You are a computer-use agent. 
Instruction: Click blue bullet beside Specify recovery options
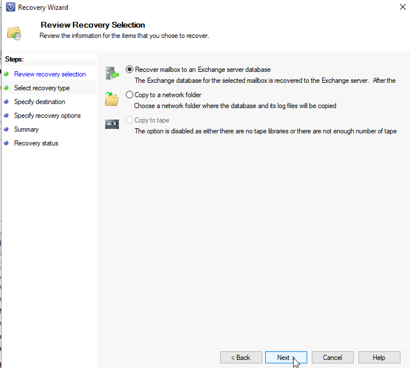6,115
